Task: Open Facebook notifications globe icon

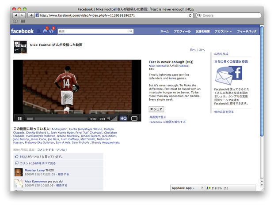Action: click(x=52, y=31)
